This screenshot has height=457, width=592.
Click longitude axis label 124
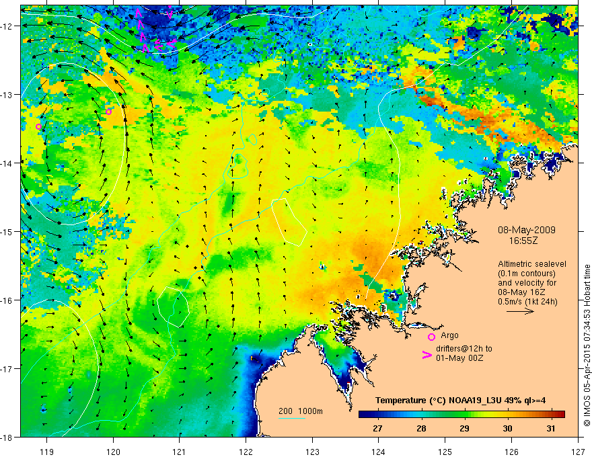point(379,451)
